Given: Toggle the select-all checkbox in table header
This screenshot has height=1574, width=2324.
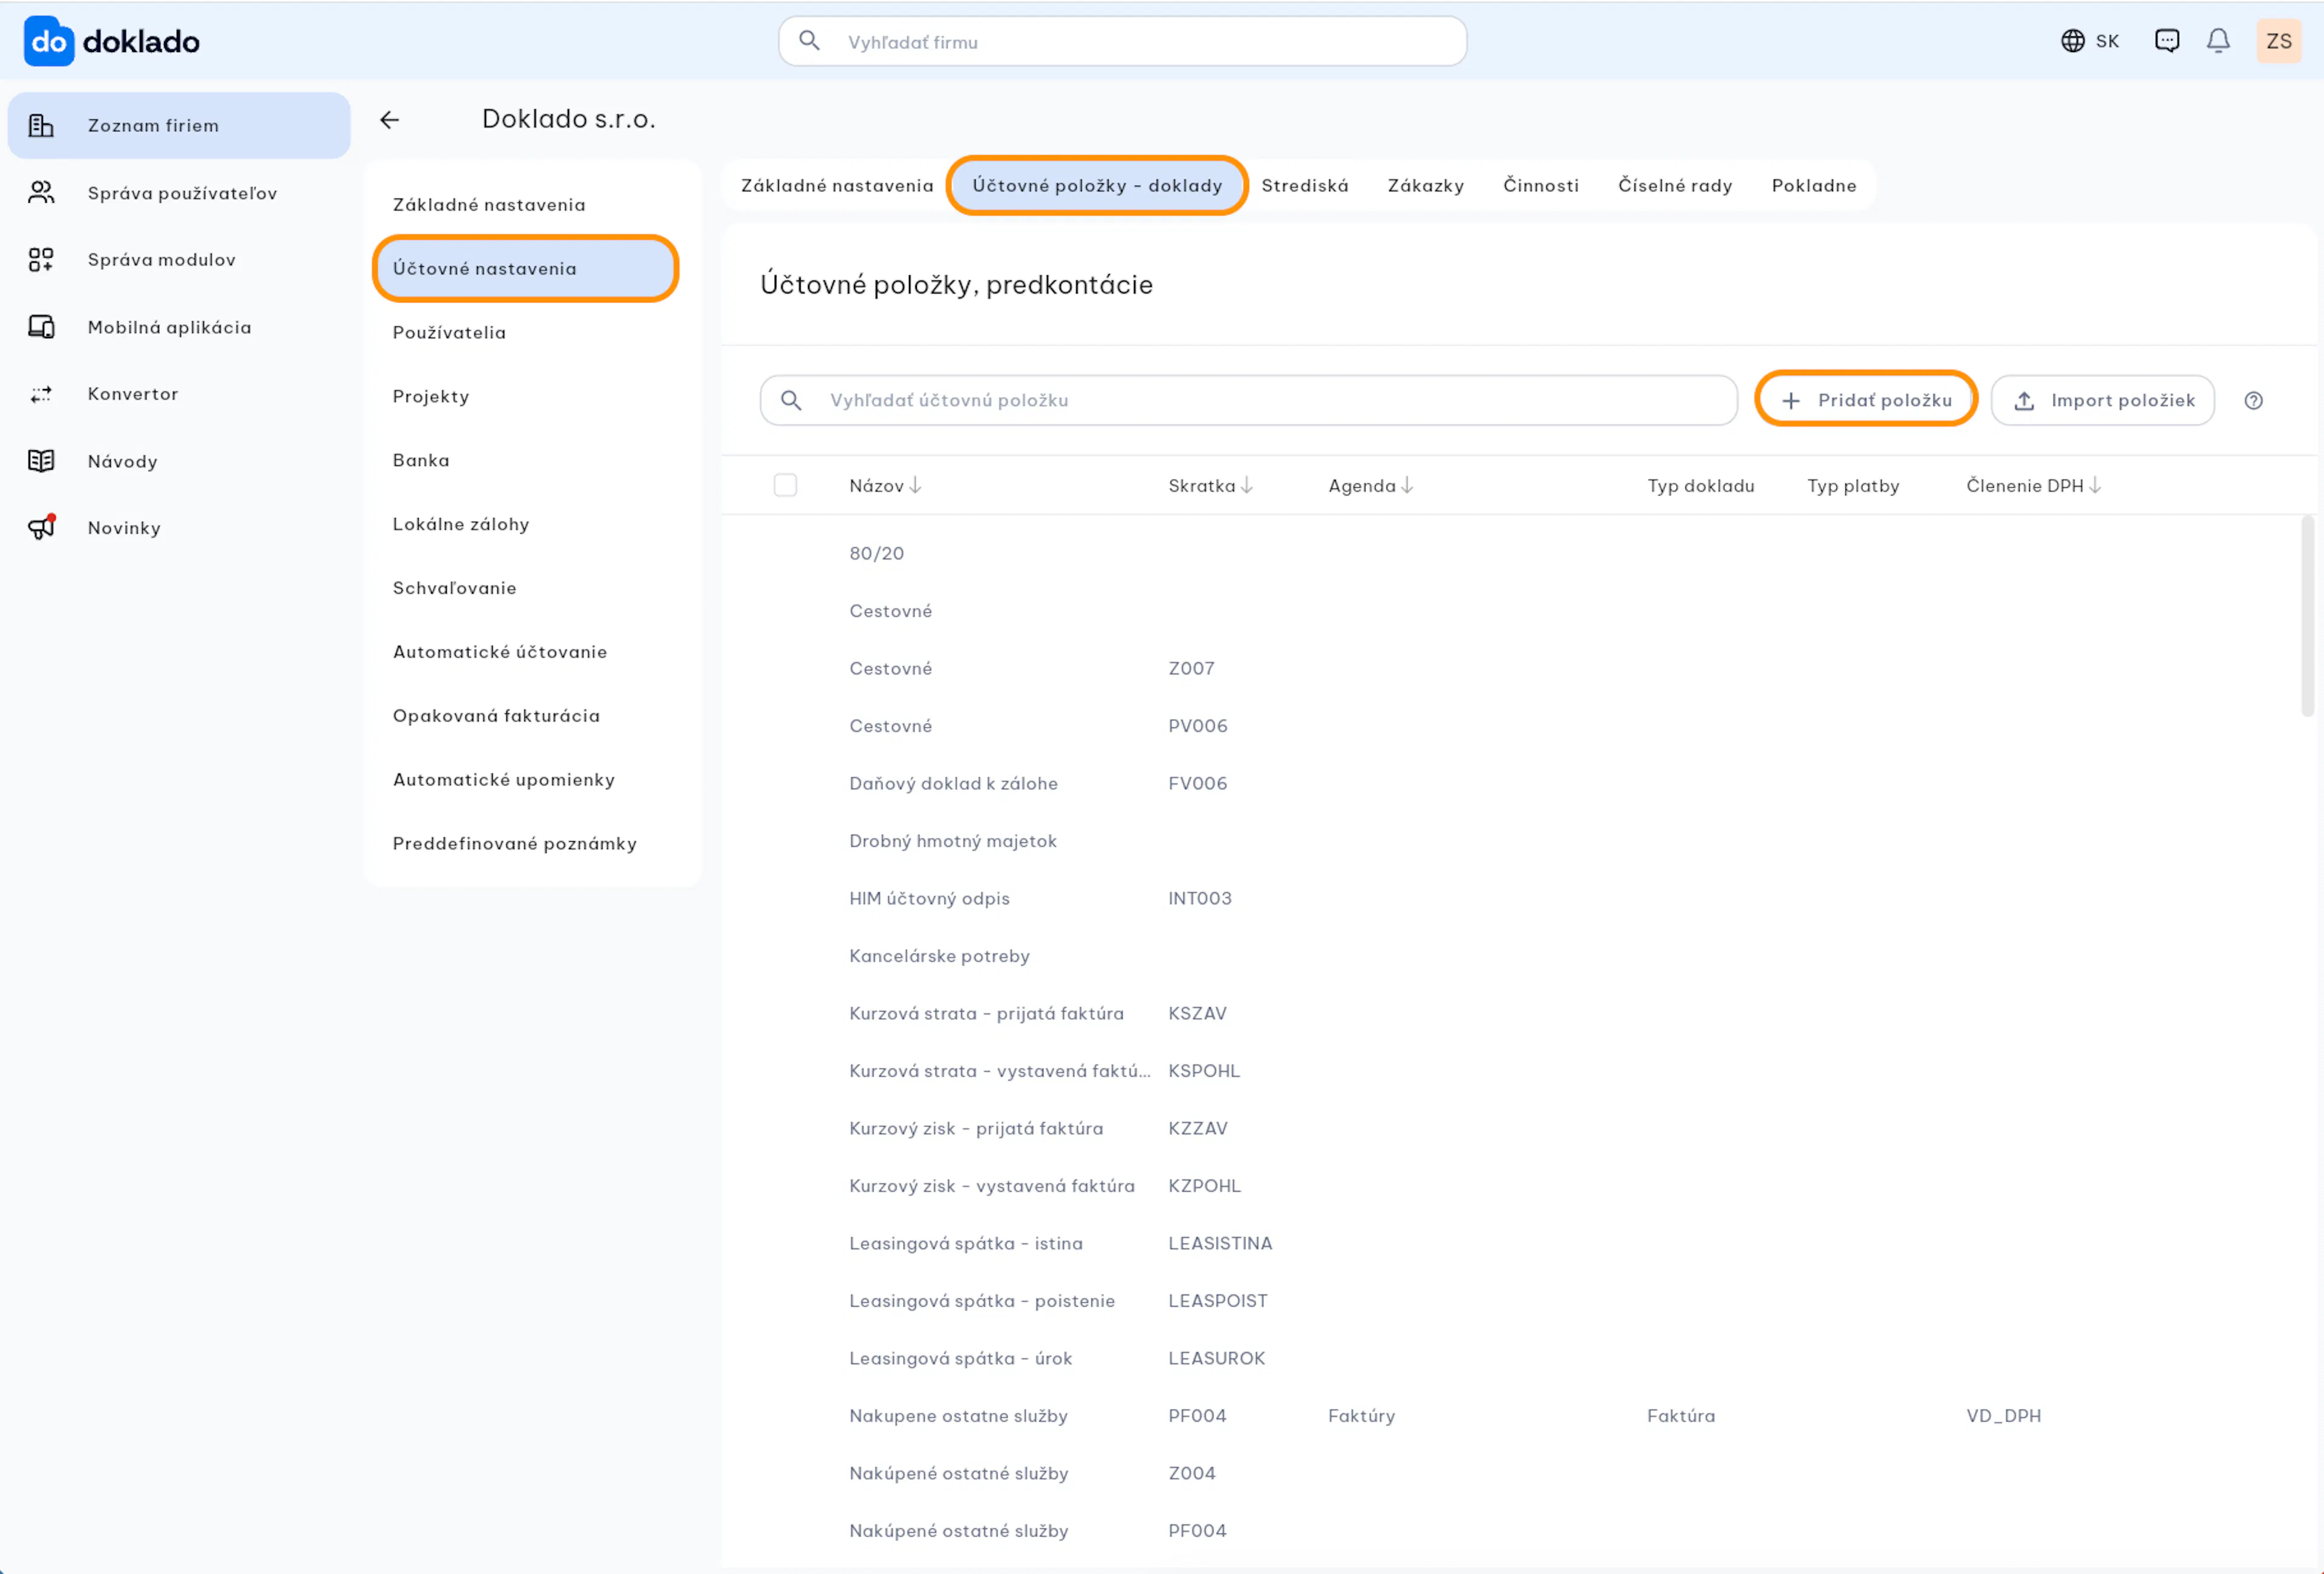Looking at the screenshot, I should (x=786, y=485).
